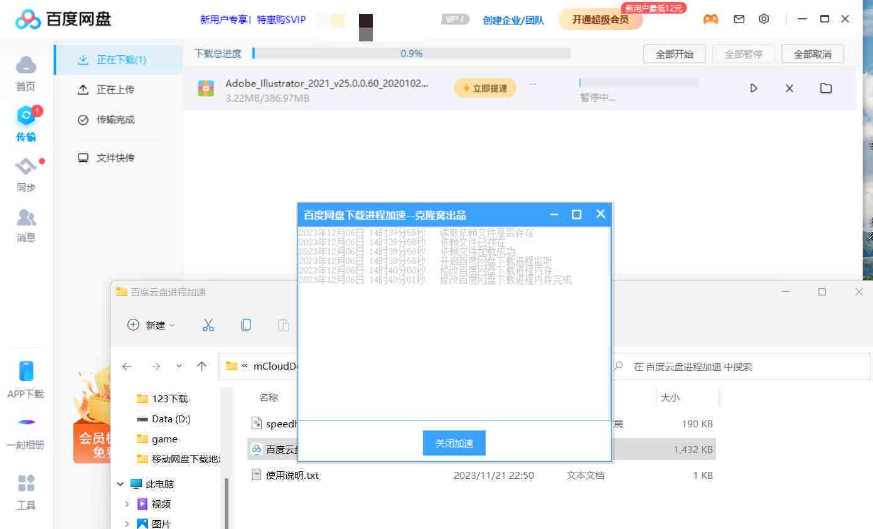The image size is (873, 529).
Task: Open the 消息 messages section
Action: 26,225
